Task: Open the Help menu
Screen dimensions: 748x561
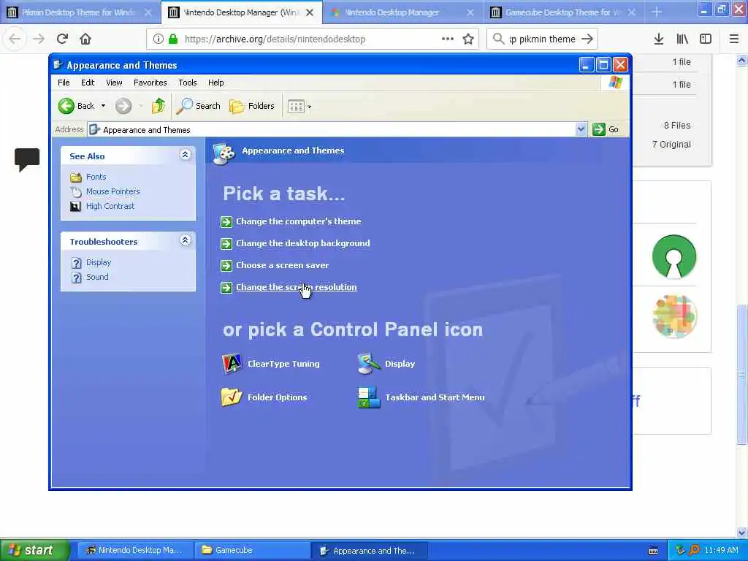Action: click(215, 83)
